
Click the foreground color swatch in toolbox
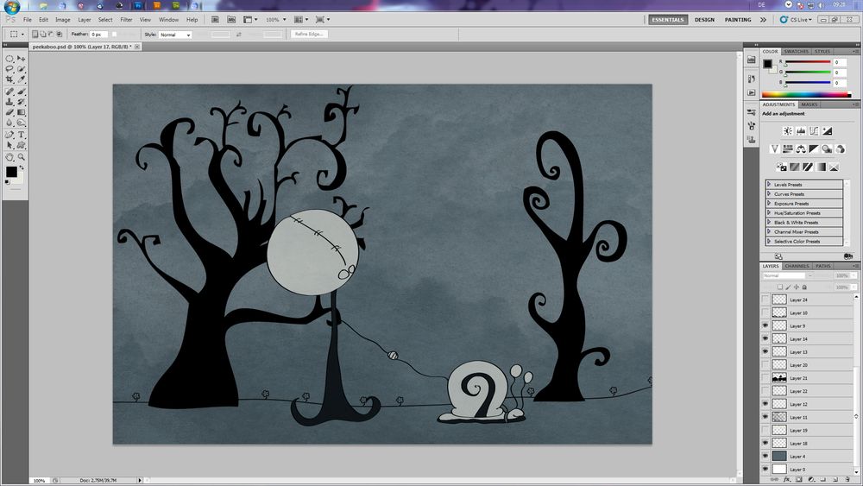tap(11, 172)
